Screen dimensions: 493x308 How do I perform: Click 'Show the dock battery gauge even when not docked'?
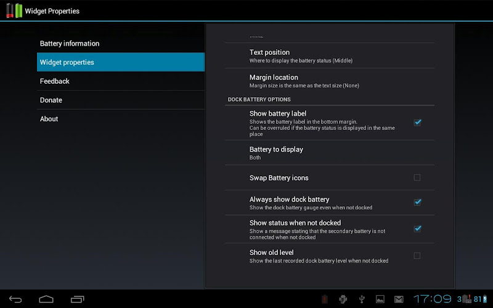tap(311, 208)
